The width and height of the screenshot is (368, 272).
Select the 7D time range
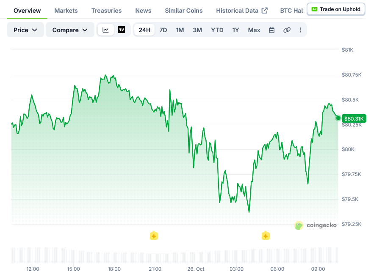pyautogui.click(x=163, y=30)
